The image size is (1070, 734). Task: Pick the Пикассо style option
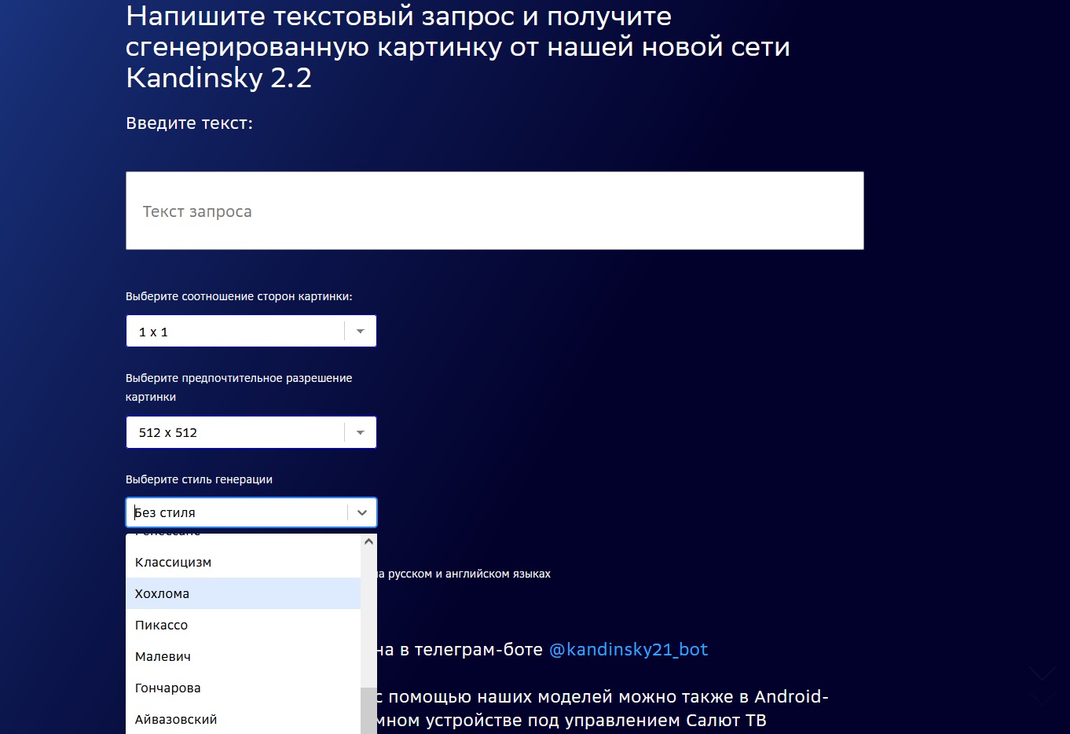point(162,625)
